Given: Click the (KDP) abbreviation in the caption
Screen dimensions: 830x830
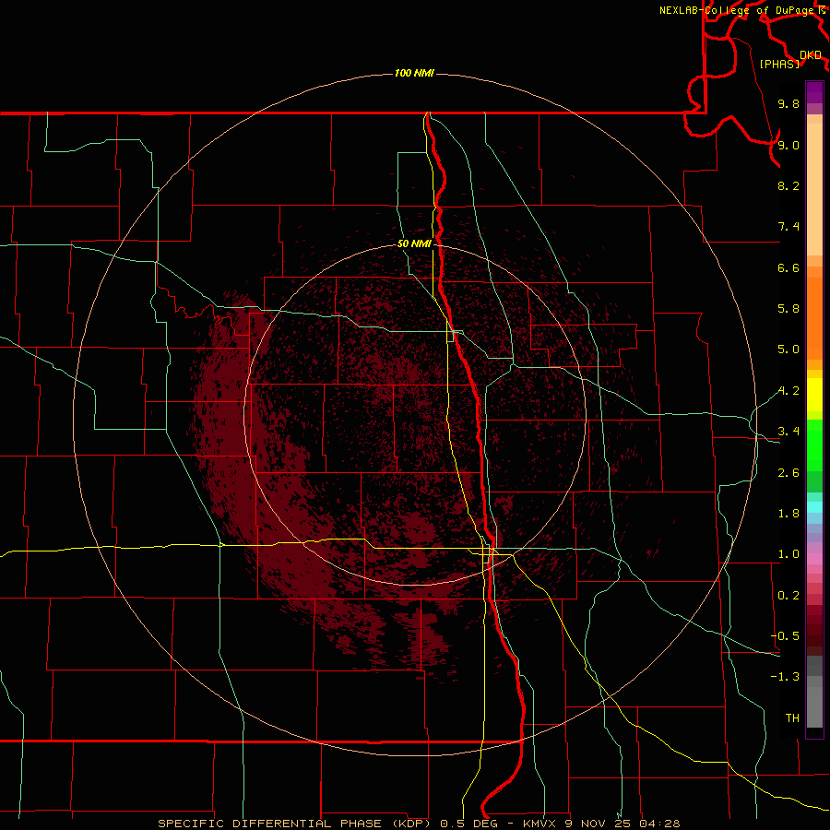Looking at the screenshot, I should click(x=413, y=824).
